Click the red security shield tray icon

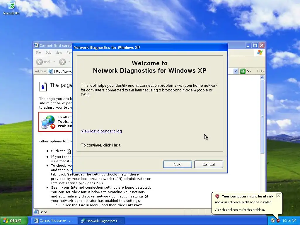[278, 221]
